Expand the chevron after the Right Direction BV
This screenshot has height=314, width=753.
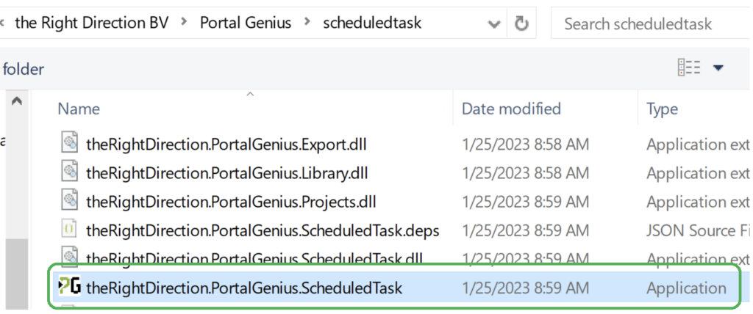184,22
